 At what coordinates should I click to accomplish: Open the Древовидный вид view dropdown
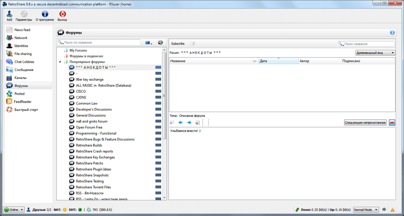click(375, 53)
